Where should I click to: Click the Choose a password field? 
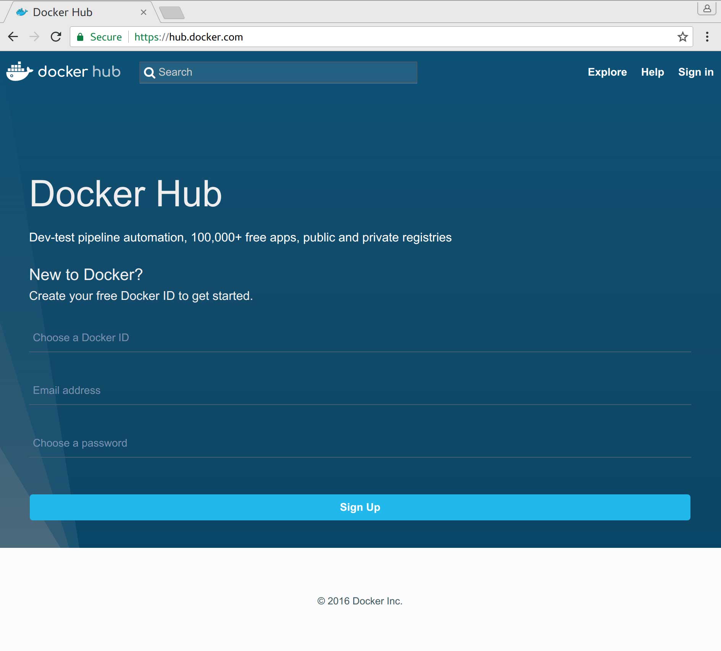pos(360,443)
